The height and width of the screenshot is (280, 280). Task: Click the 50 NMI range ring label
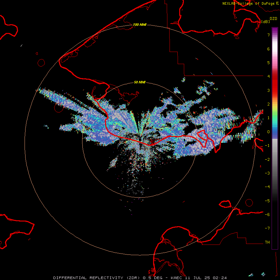point(140,82)
